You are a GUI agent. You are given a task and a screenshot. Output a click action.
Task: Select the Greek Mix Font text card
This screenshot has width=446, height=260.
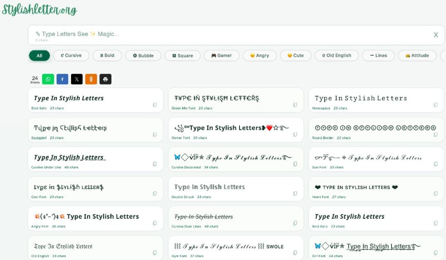pos(236,100)
